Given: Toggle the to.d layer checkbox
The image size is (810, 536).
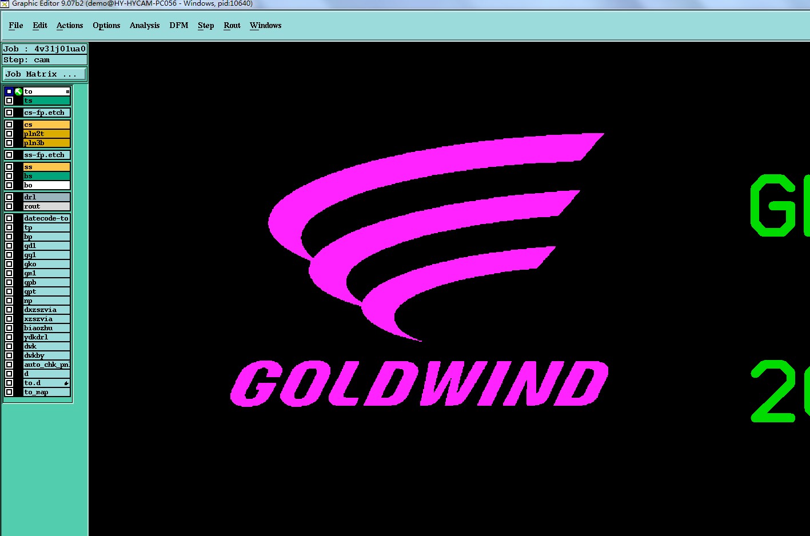Looking at the screenshot, I should [x=9, y=383].
